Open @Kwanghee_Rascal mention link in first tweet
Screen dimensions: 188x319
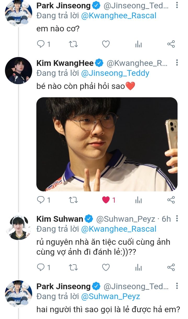tap(119, 16)
